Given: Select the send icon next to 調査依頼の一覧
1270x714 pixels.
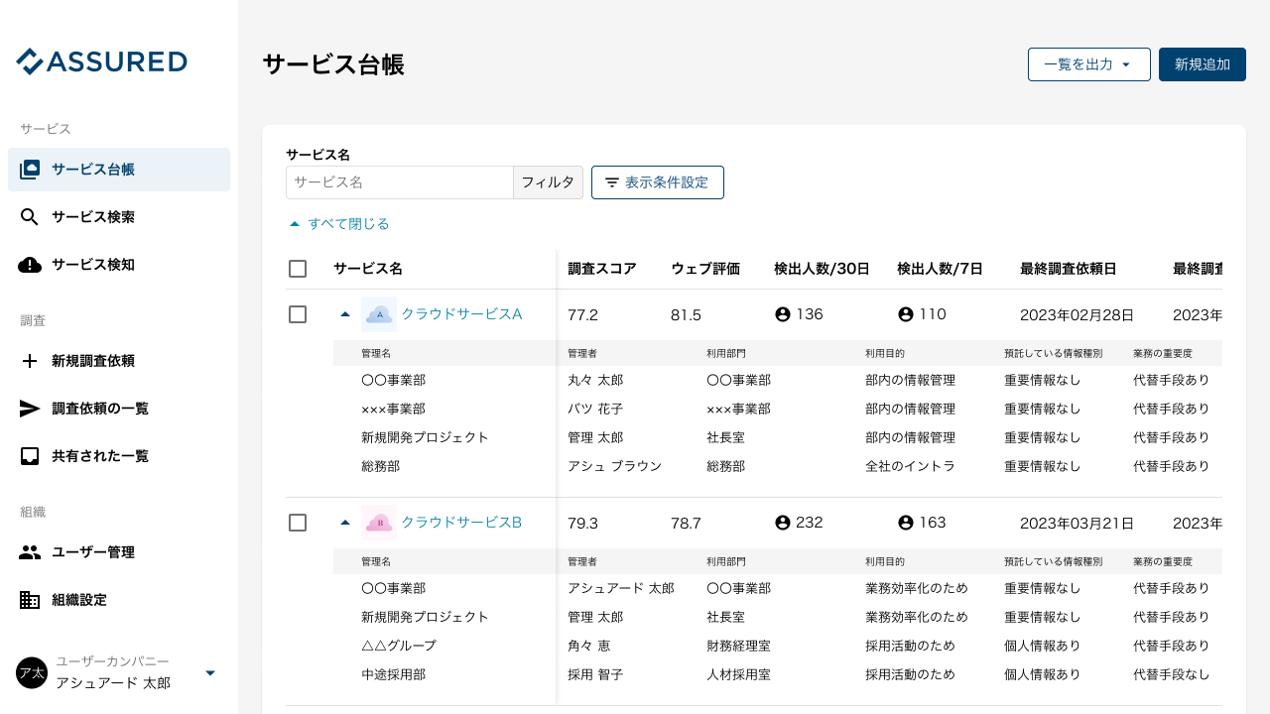Looking at the screenshot, I should 30,408.
